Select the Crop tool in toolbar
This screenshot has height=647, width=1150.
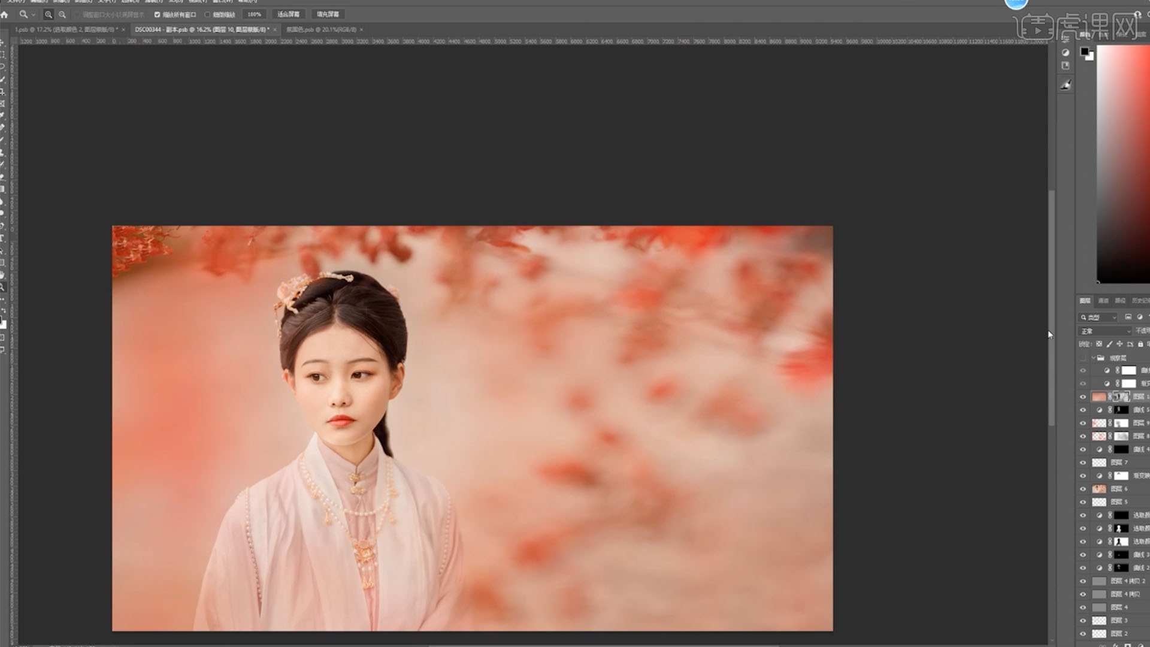3,92
